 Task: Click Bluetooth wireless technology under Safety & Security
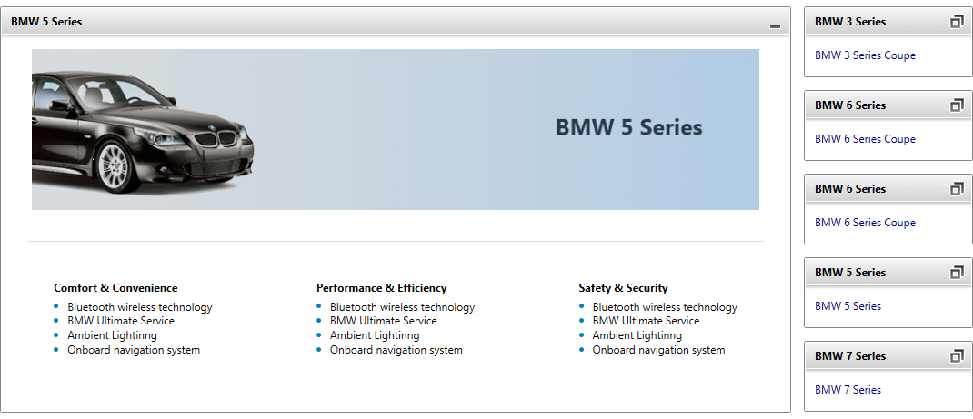pyautogui.click(x=665, y=307)
